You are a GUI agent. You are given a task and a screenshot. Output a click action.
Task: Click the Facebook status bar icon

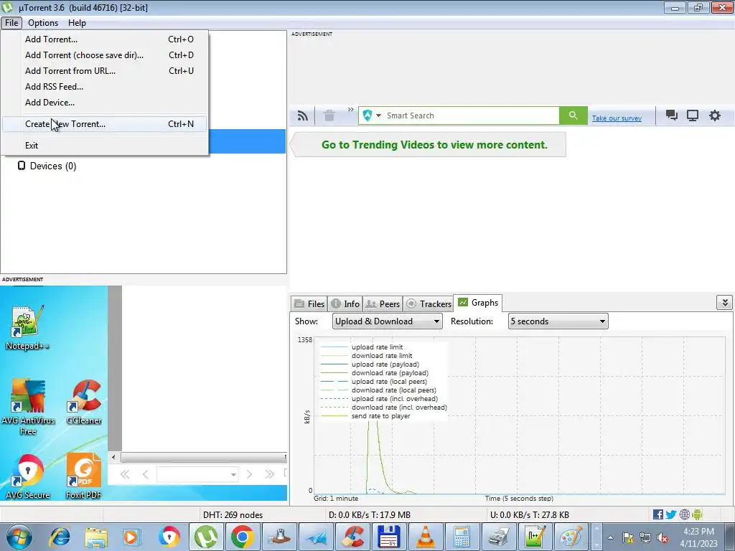tap(657, 514)
